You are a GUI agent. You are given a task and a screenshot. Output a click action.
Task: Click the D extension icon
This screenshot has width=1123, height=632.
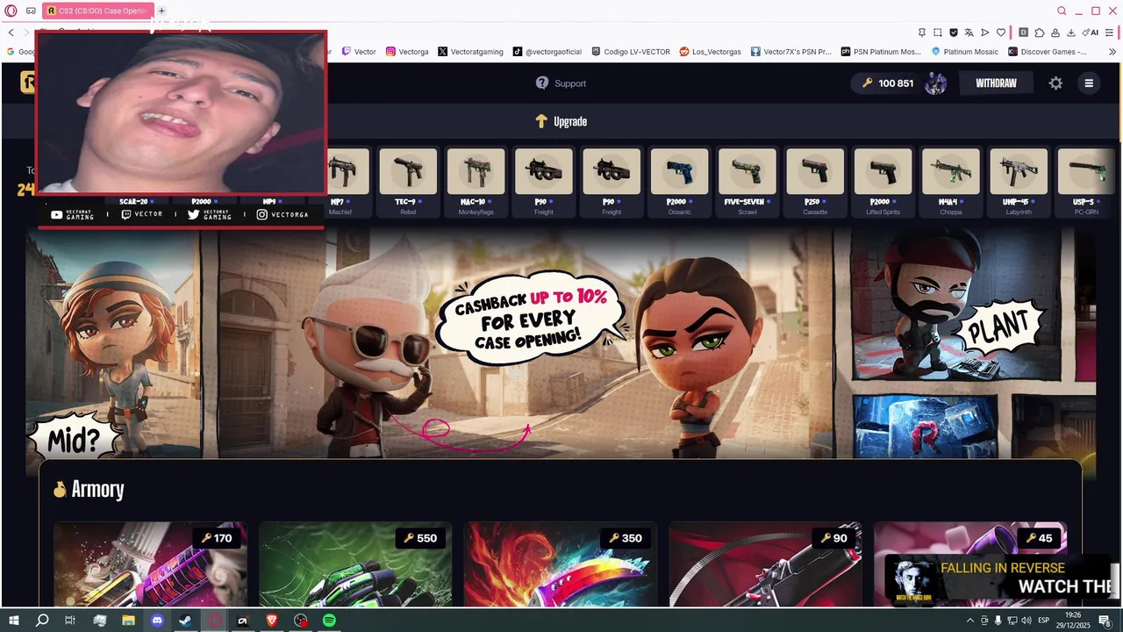click(x=1023, y=32)
